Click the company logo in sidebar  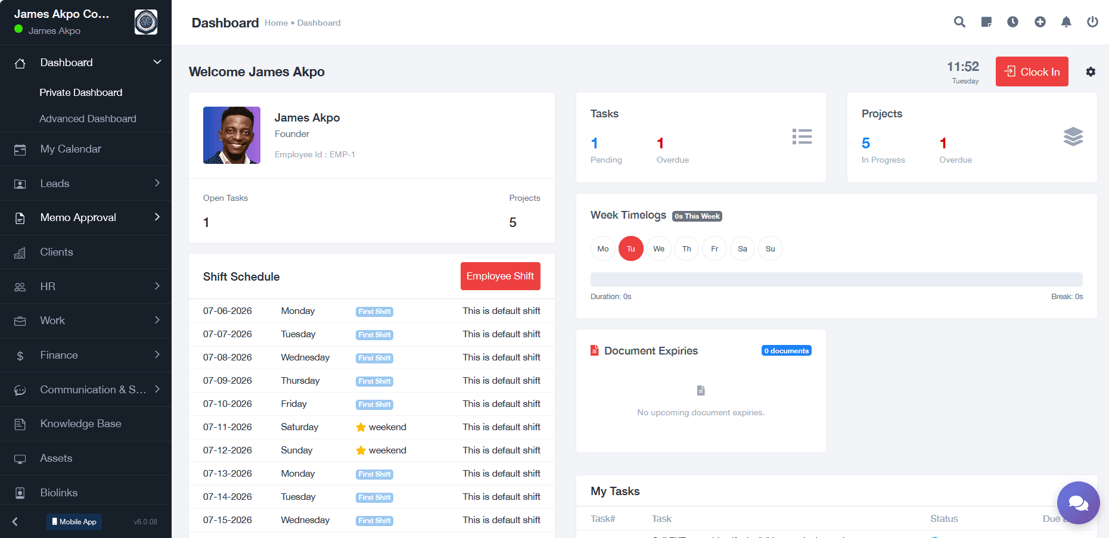point(146,22)
